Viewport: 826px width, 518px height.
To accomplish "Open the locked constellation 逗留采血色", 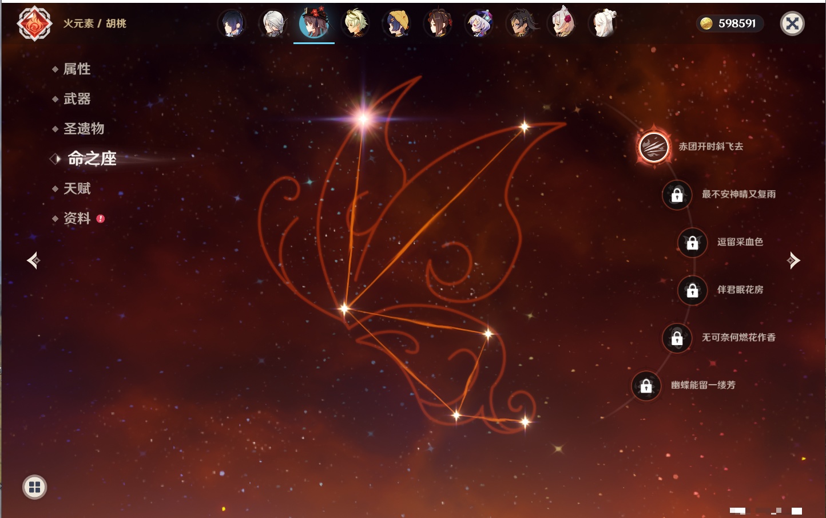I will point(692,243).
